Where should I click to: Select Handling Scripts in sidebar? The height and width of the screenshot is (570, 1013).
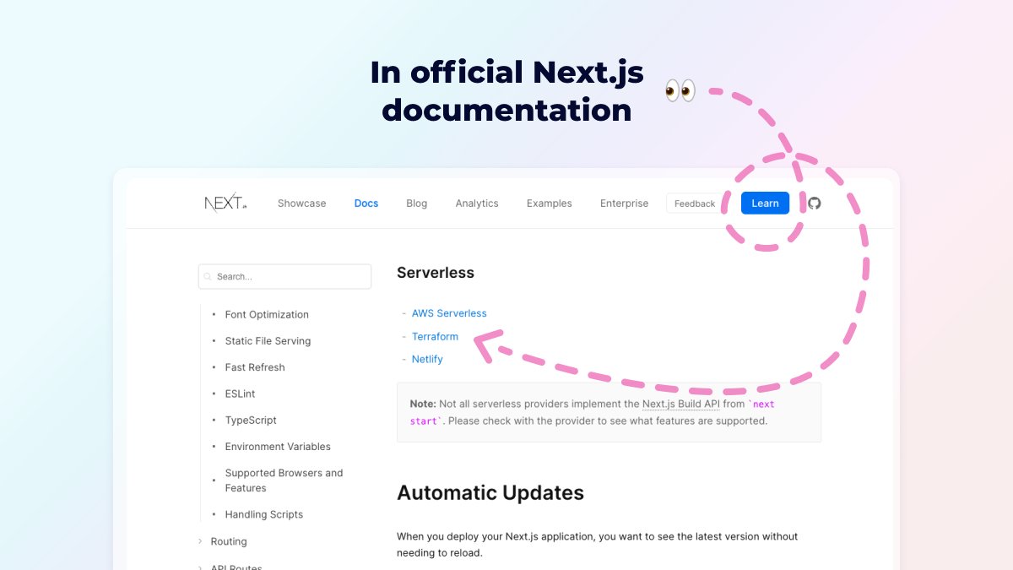click(x=263, y=514)
